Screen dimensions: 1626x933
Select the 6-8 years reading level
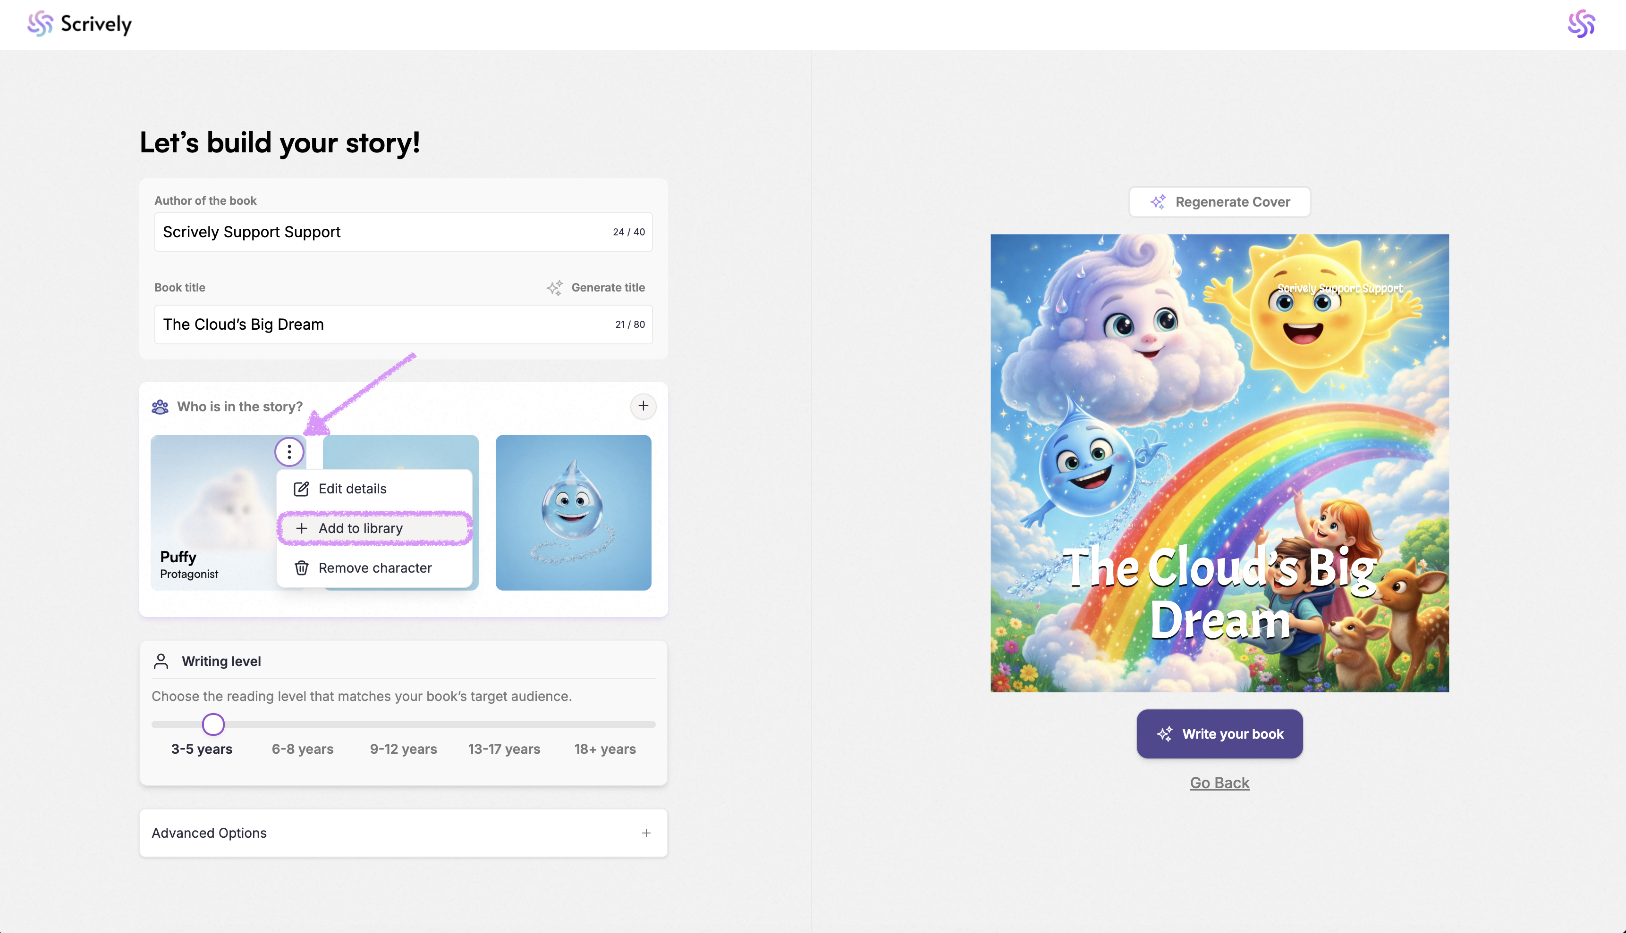pyautogui.click(x=303, y=749)
